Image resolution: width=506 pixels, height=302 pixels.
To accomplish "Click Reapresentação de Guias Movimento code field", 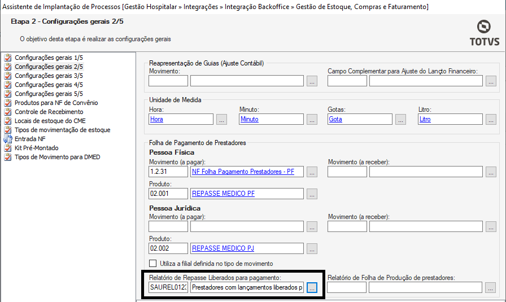I will 168,81.
